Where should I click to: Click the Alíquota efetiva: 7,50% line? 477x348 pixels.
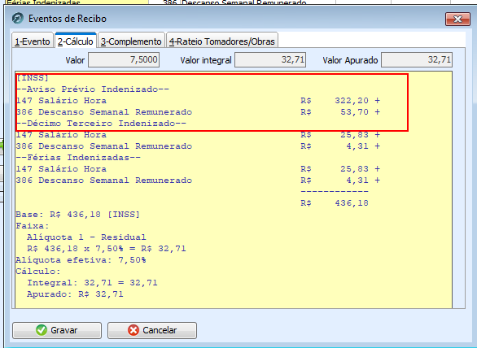pyautogui.click(x=81, y=260)
